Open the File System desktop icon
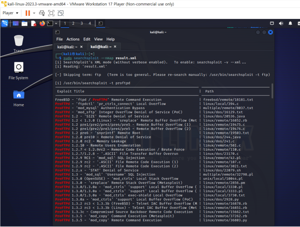The height and width of the screenshot is (227, 300). 18,71
